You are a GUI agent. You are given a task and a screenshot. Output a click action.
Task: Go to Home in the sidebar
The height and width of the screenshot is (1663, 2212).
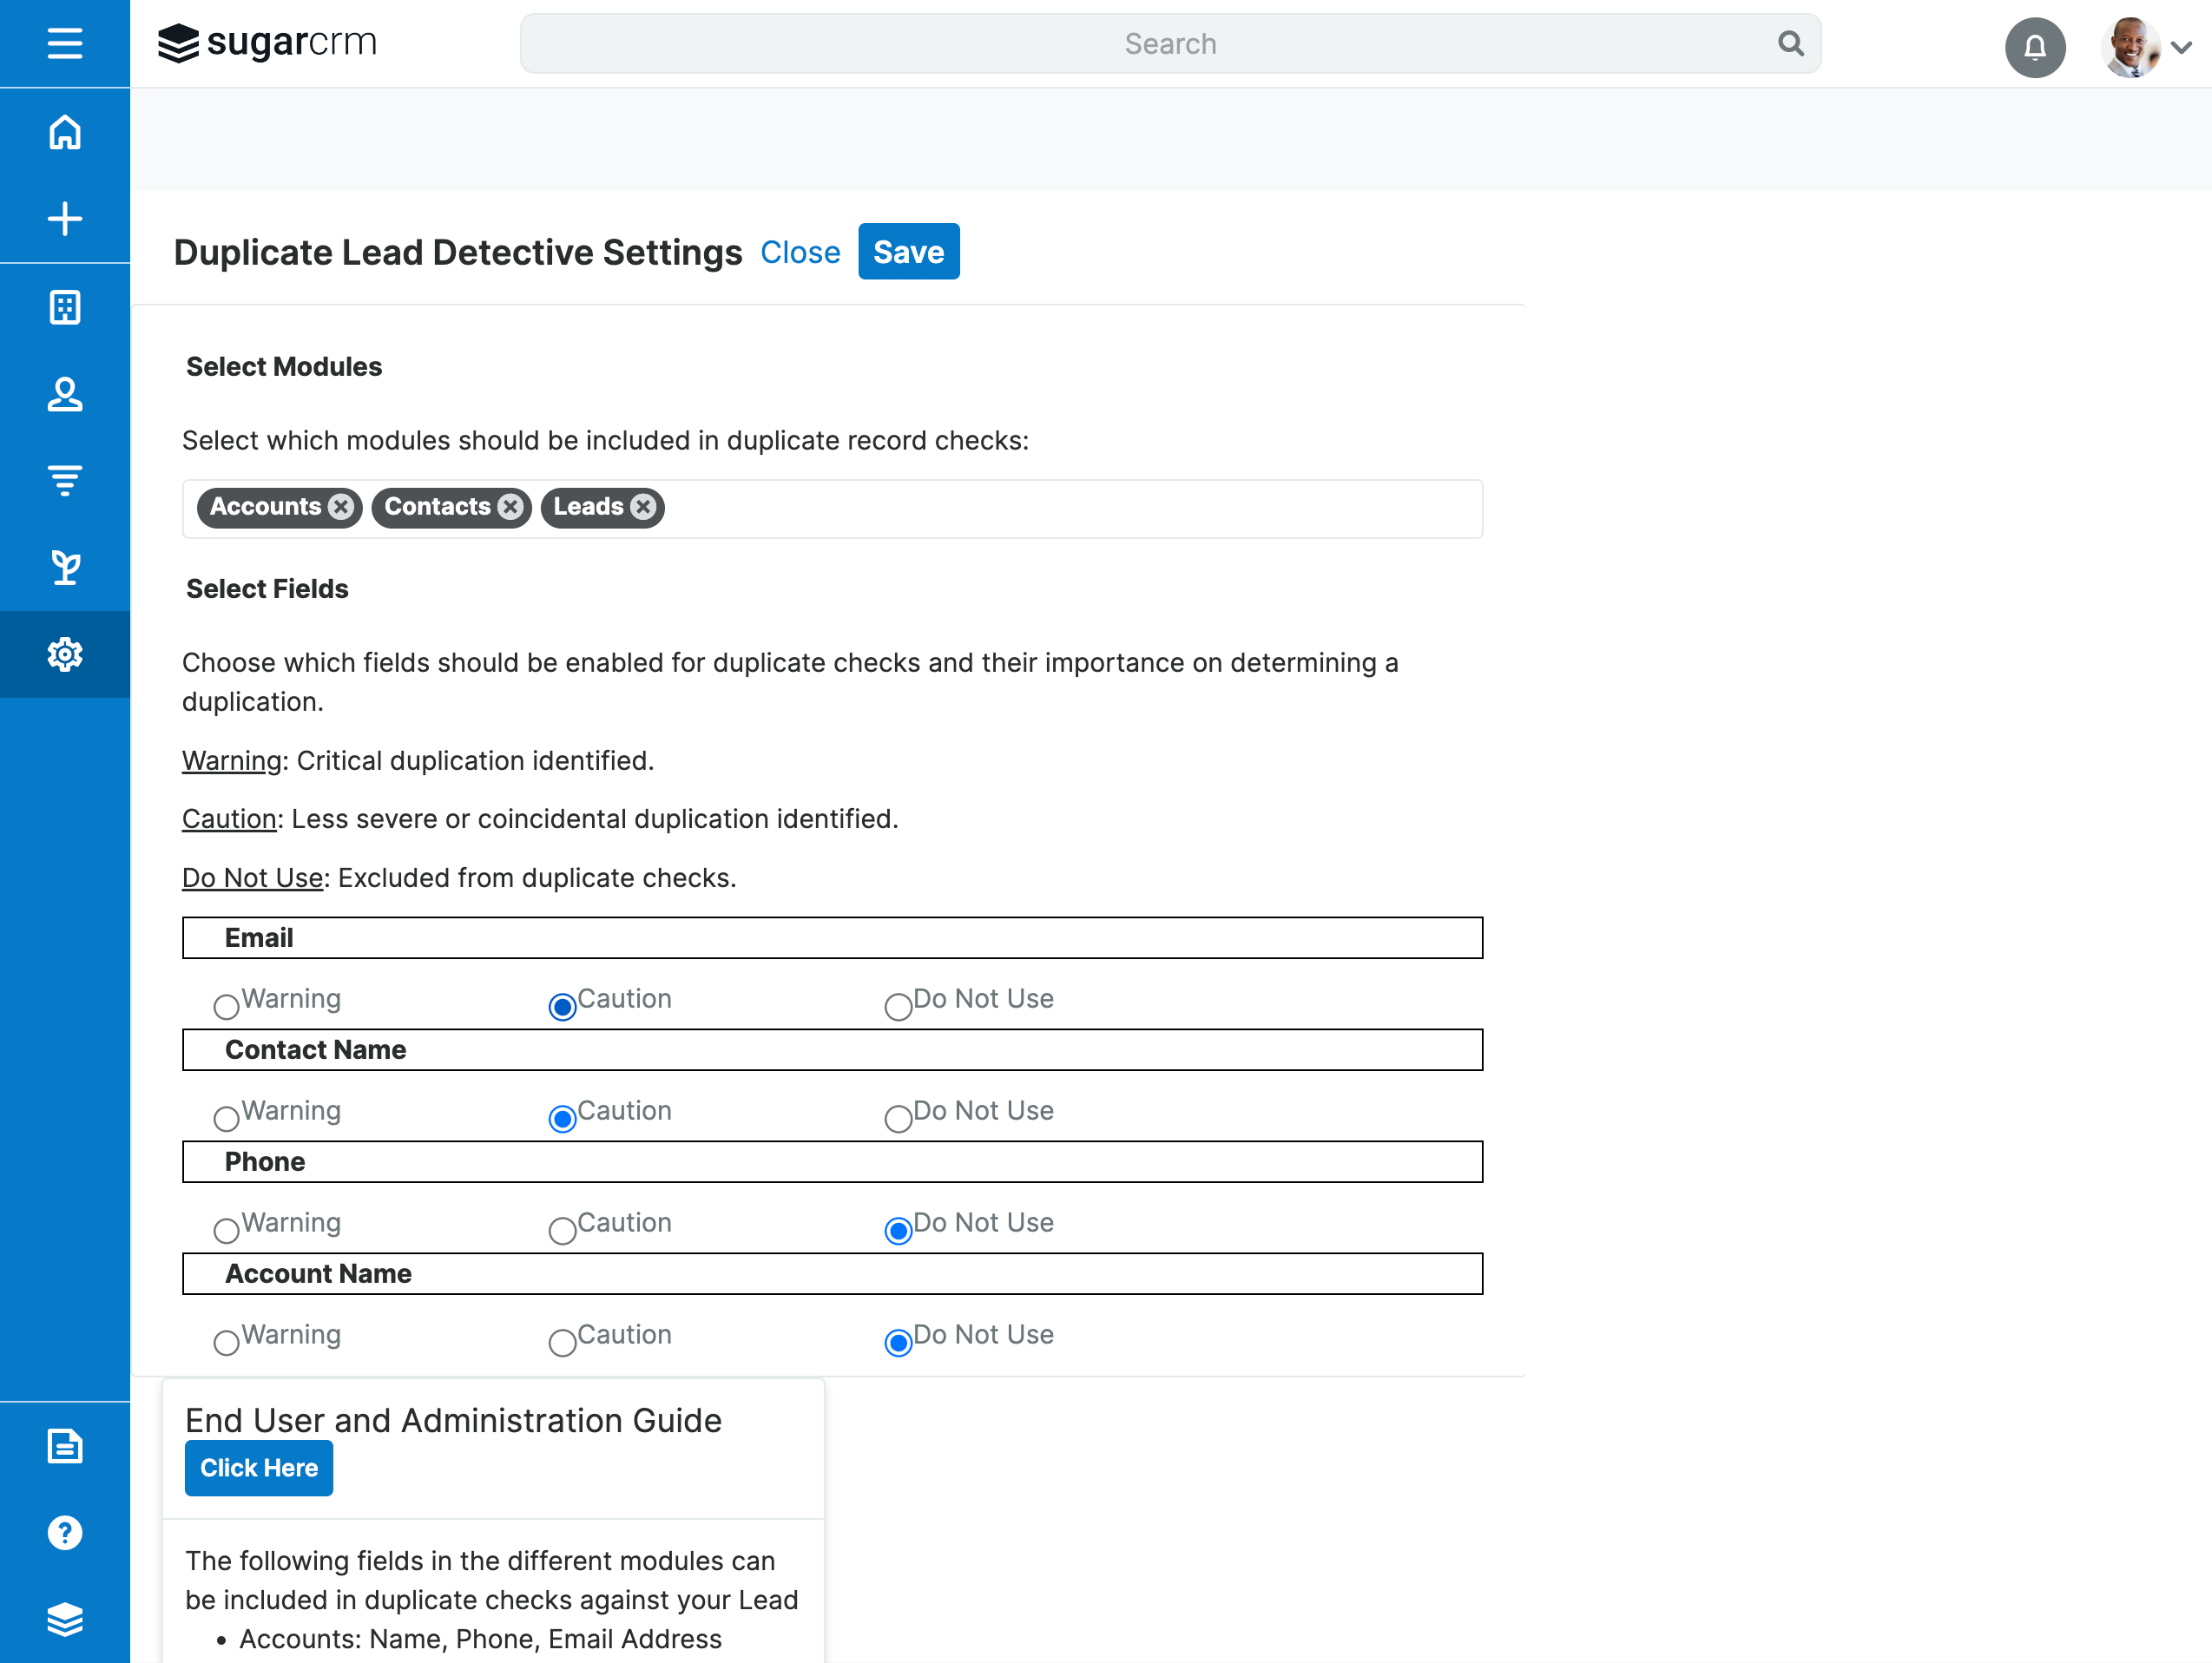pos(65,132)
